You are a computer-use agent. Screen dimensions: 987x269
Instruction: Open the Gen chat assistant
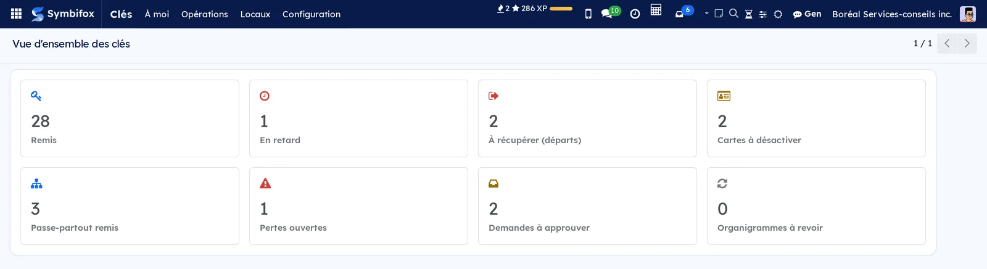click(807, 14)
